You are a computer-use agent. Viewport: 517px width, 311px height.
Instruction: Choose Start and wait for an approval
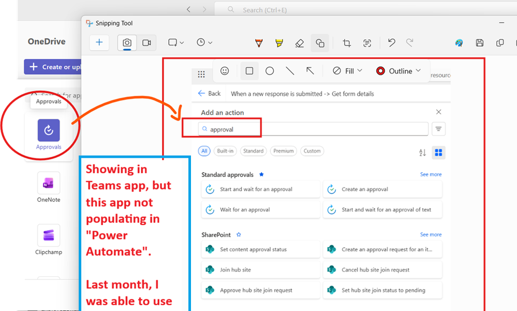coord(260,189)
